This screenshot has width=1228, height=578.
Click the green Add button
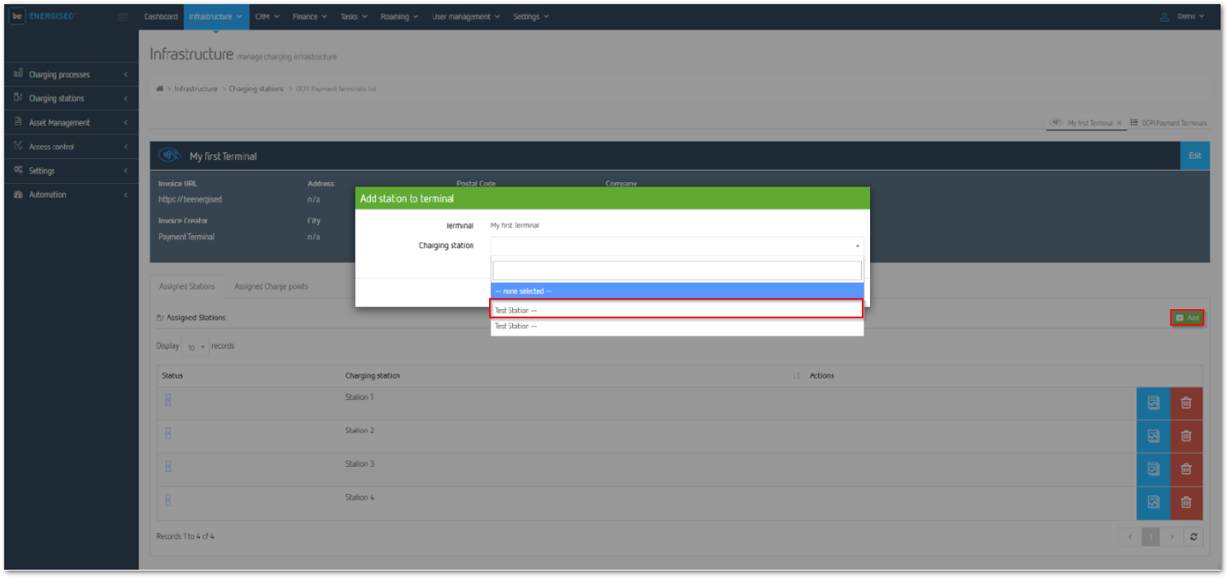[1187, 318]
